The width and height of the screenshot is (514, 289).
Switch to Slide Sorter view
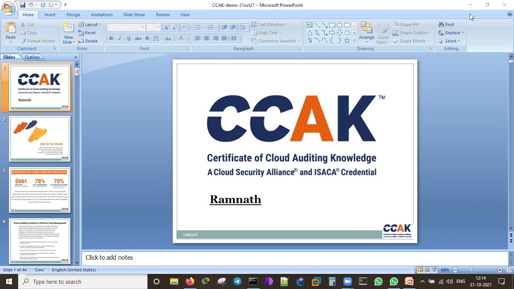click(x=427, y=270)
